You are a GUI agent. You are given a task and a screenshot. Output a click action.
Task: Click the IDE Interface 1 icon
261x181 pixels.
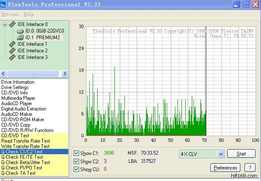(12, 44)
